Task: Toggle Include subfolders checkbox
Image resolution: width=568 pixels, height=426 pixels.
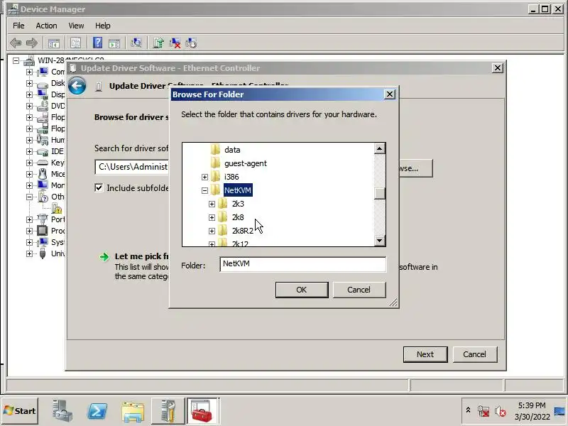Action: (99, 187)
